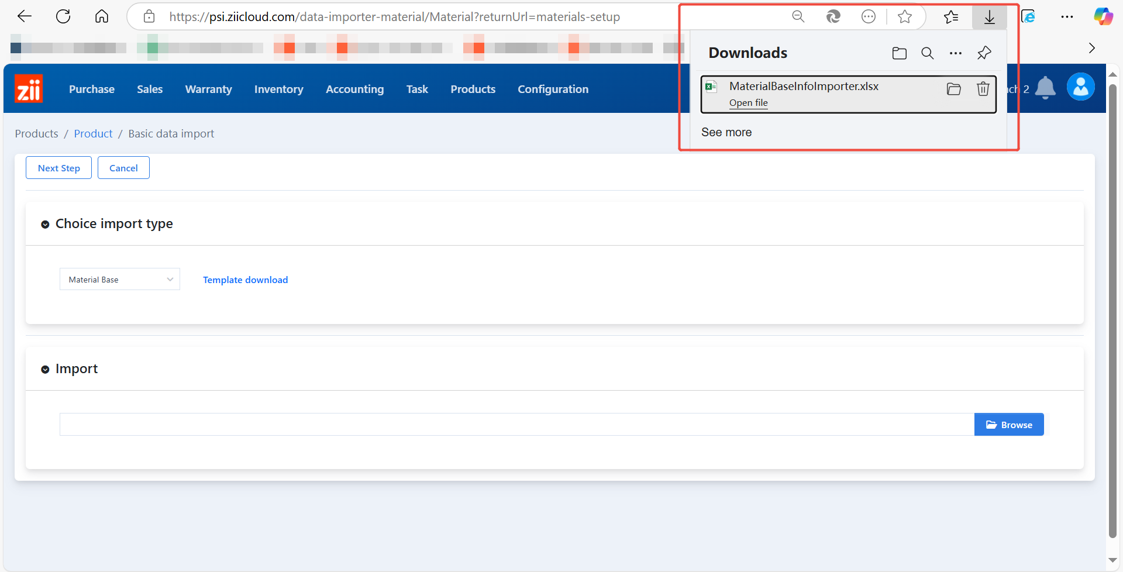Click the Zii logo icon
Screen dimensions: 1123x572
click(x=29, y=89)
